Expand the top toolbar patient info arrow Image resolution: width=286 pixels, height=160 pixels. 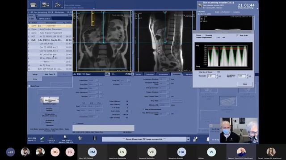click(94, 8)
